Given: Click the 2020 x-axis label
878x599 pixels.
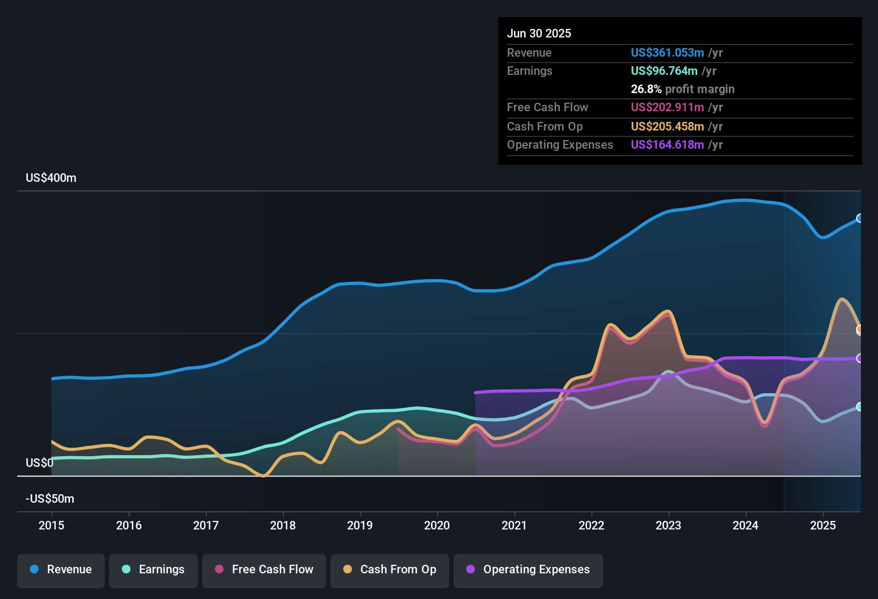Looking at the screenshot, I should pyautogui.click(x=437, y=526).
